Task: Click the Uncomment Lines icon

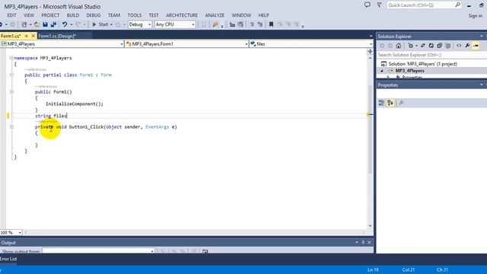Action: pos(260,24)
